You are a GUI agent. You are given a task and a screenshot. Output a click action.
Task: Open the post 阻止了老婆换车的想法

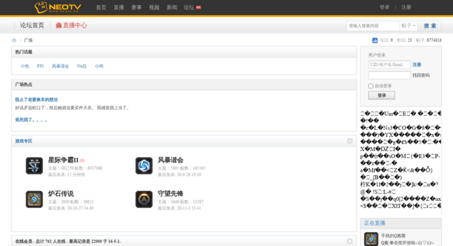click(x=36, y=99)
